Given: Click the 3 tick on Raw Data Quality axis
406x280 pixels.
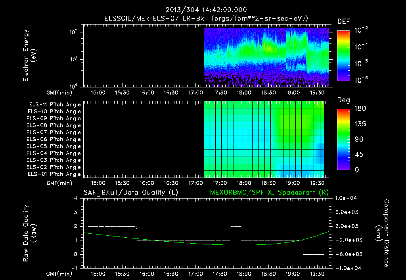Looking at the screenshot, I should (75, 212).
